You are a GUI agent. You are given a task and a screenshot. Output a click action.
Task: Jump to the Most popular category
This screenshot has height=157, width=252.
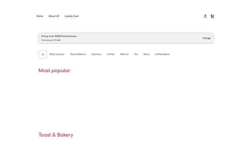[57, 54]
